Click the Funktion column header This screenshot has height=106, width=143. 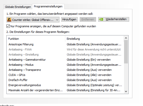coord(36,39)
